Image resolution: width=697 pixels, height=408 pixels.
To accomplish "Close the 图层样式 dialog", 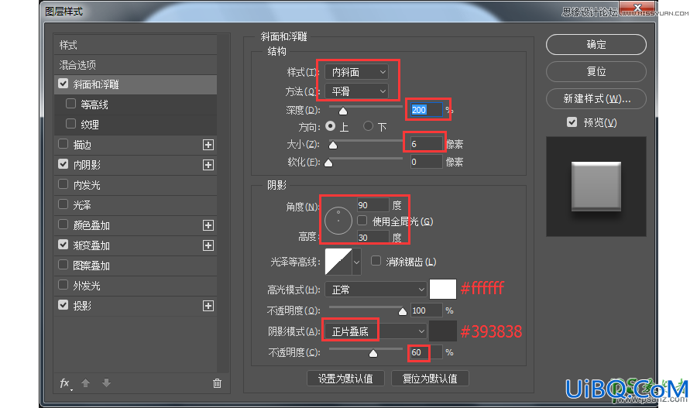I will click(637, 9).
